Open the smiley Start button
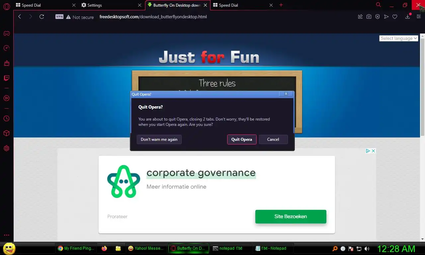Screen dimensions: 425x255 click(9, 248)
